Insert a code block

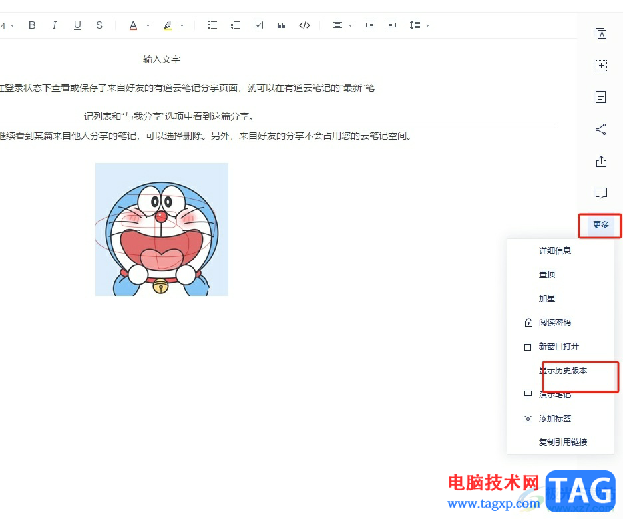(x=304, y=25)
